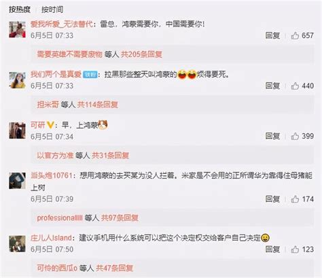Reply to the 6月5日 07:50 comment
322x278 pixels.
coord(272,249)
